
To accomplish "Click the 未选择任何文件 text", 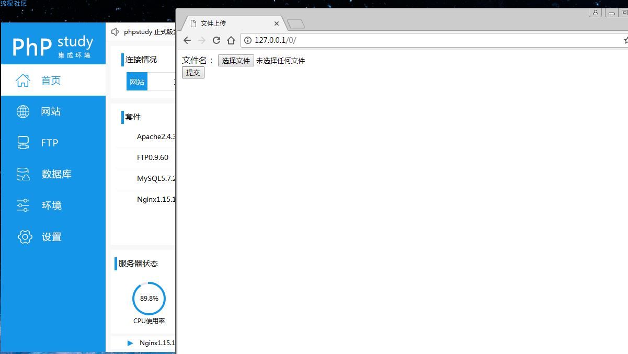I will pos(280,61).
